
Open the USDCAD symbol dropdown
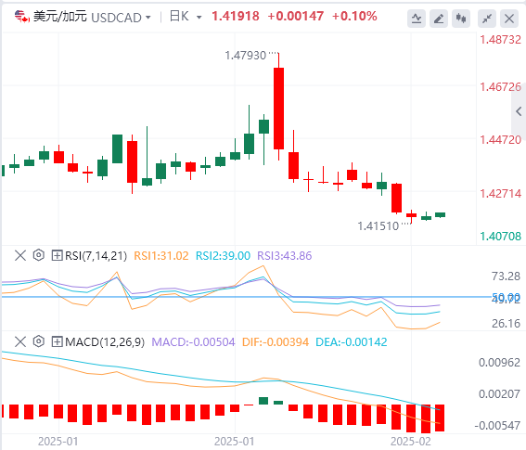click(x=121, y=18)
